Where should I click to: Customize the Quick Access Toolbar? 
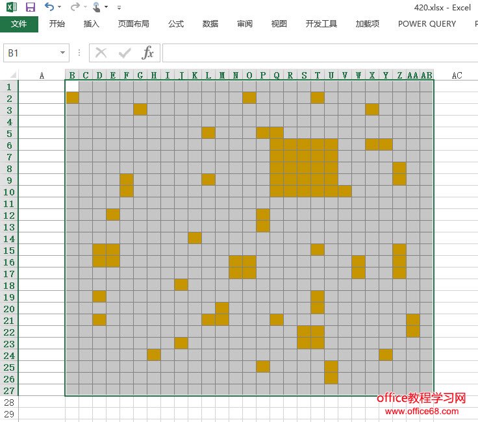click(120, 7)
